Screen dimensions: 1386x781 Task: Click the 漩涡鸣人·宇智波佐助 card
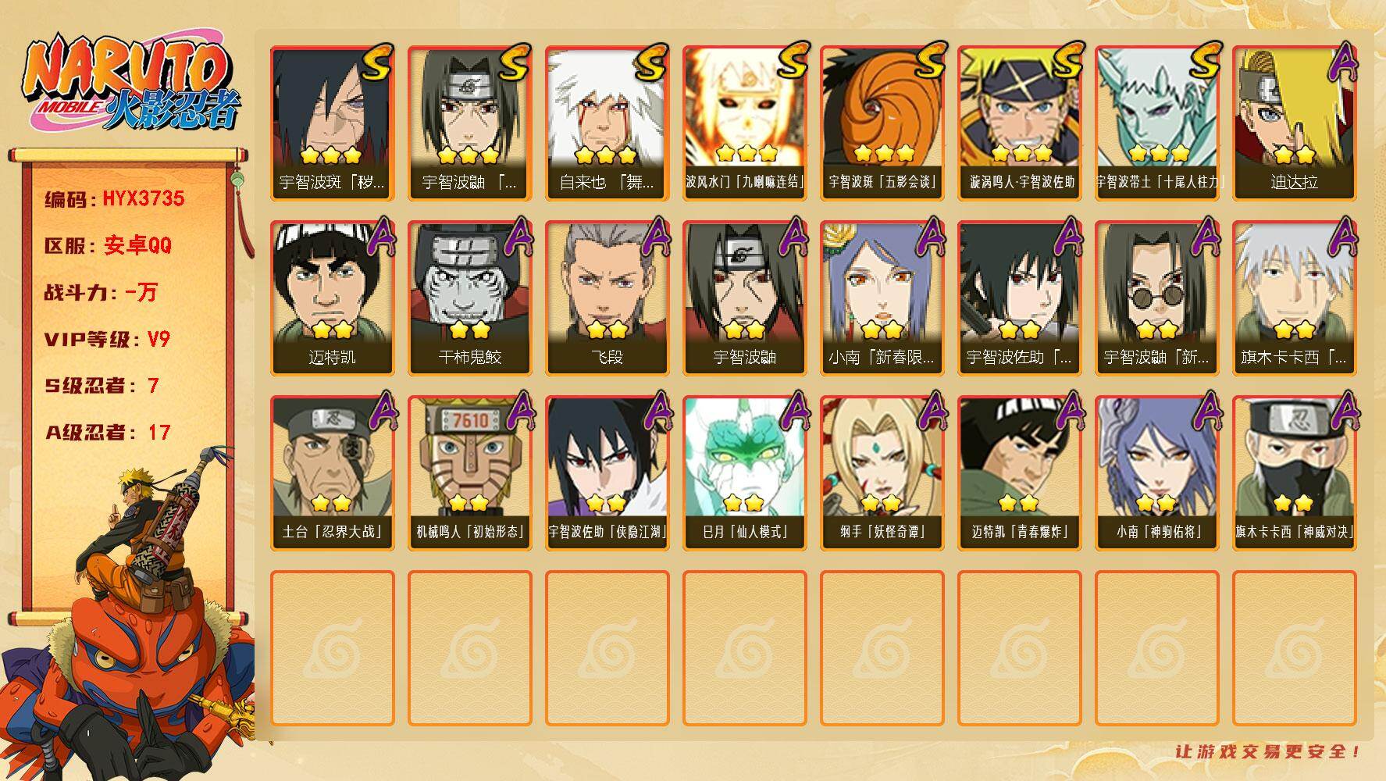[x=1020, y=123]
